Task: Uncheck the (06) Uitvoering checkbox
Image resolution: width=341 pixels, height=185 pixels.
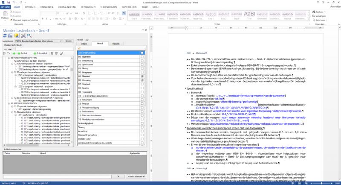Action: pyautogui.click(x=142, y=79)
